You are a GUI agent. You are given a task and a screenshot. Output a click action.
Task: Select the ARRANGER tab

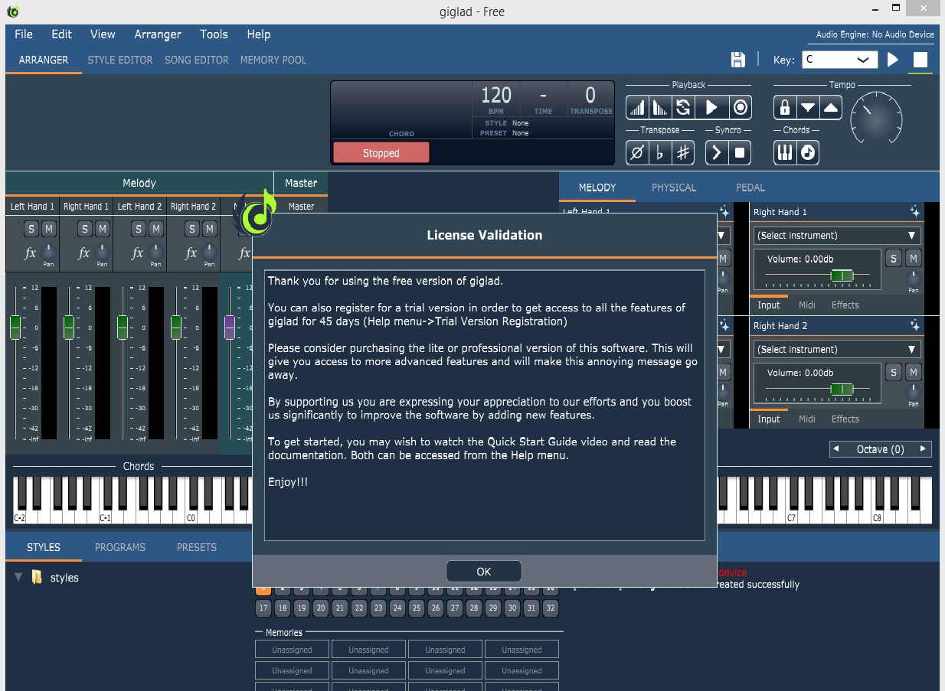44,60
